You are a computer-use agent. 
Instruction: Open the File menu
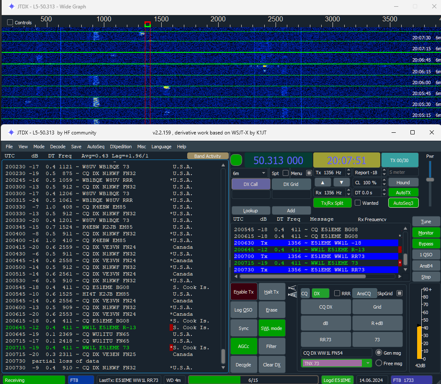click(9, 147)
